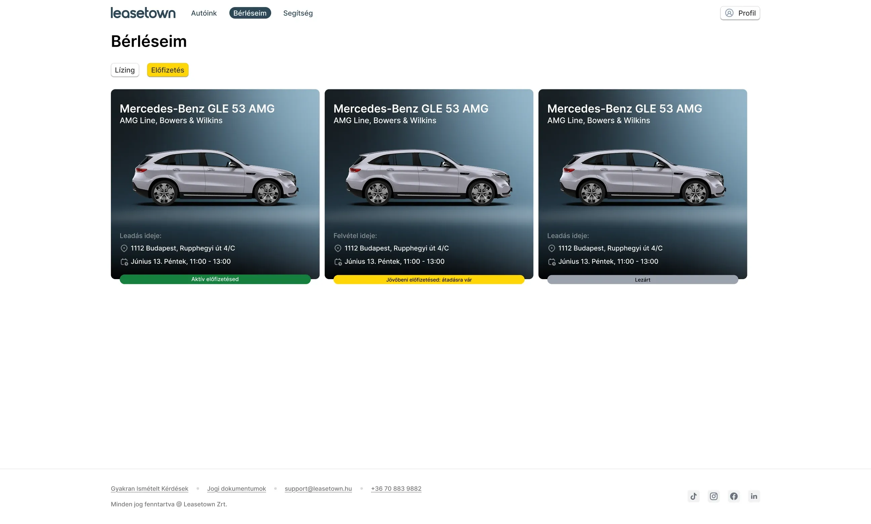The height and width of the screenshot is (524, 871).
Task: Click address text on the future subscription card
Action: tap(397, 248)
